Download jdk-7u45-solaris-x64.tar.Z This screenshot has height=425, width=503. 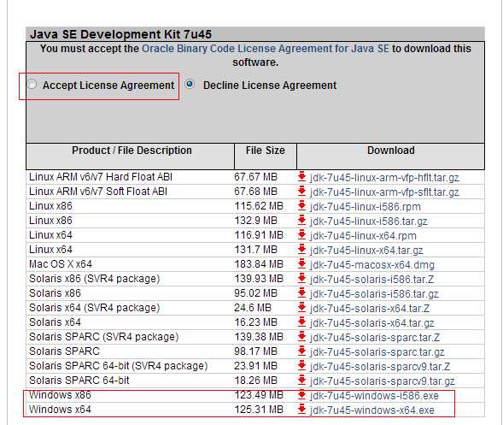pyautogui.click(x=370, y=309)
